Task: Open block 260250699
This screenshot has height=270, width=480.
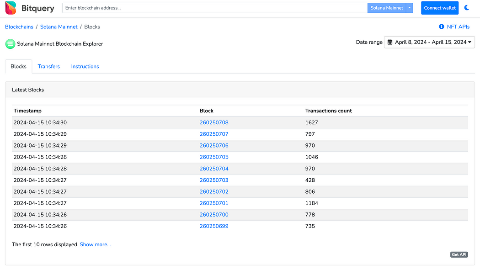Action: point(214,226)
